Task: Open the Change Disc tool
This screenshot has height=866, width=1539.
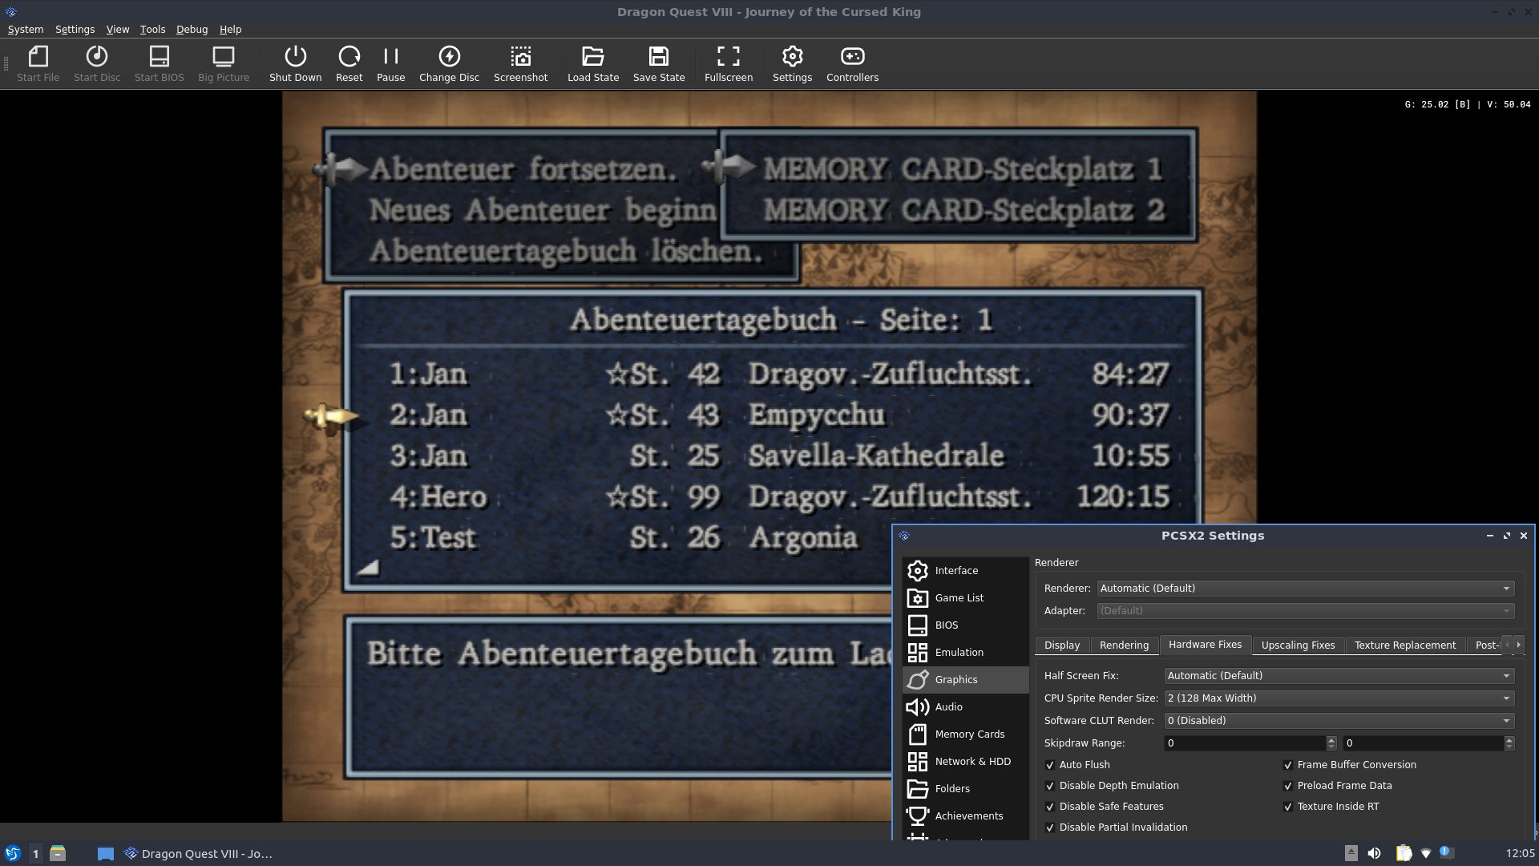Action: 449,63
